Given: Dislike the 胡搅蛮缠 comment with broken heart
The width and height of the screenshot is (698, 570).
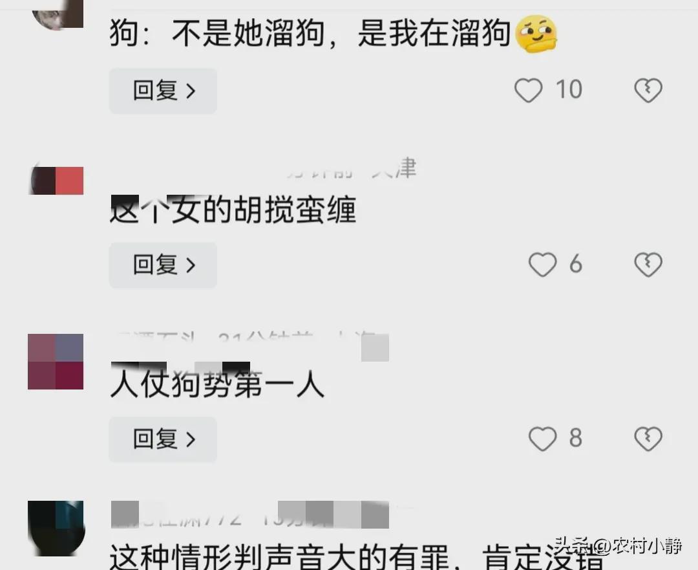Looking at the screenshot, I should point(648,264).
